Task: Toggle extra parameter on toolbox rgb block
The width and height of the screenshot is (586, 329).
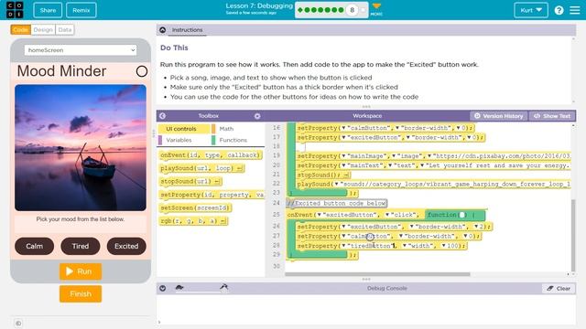Action: point(222,221)
